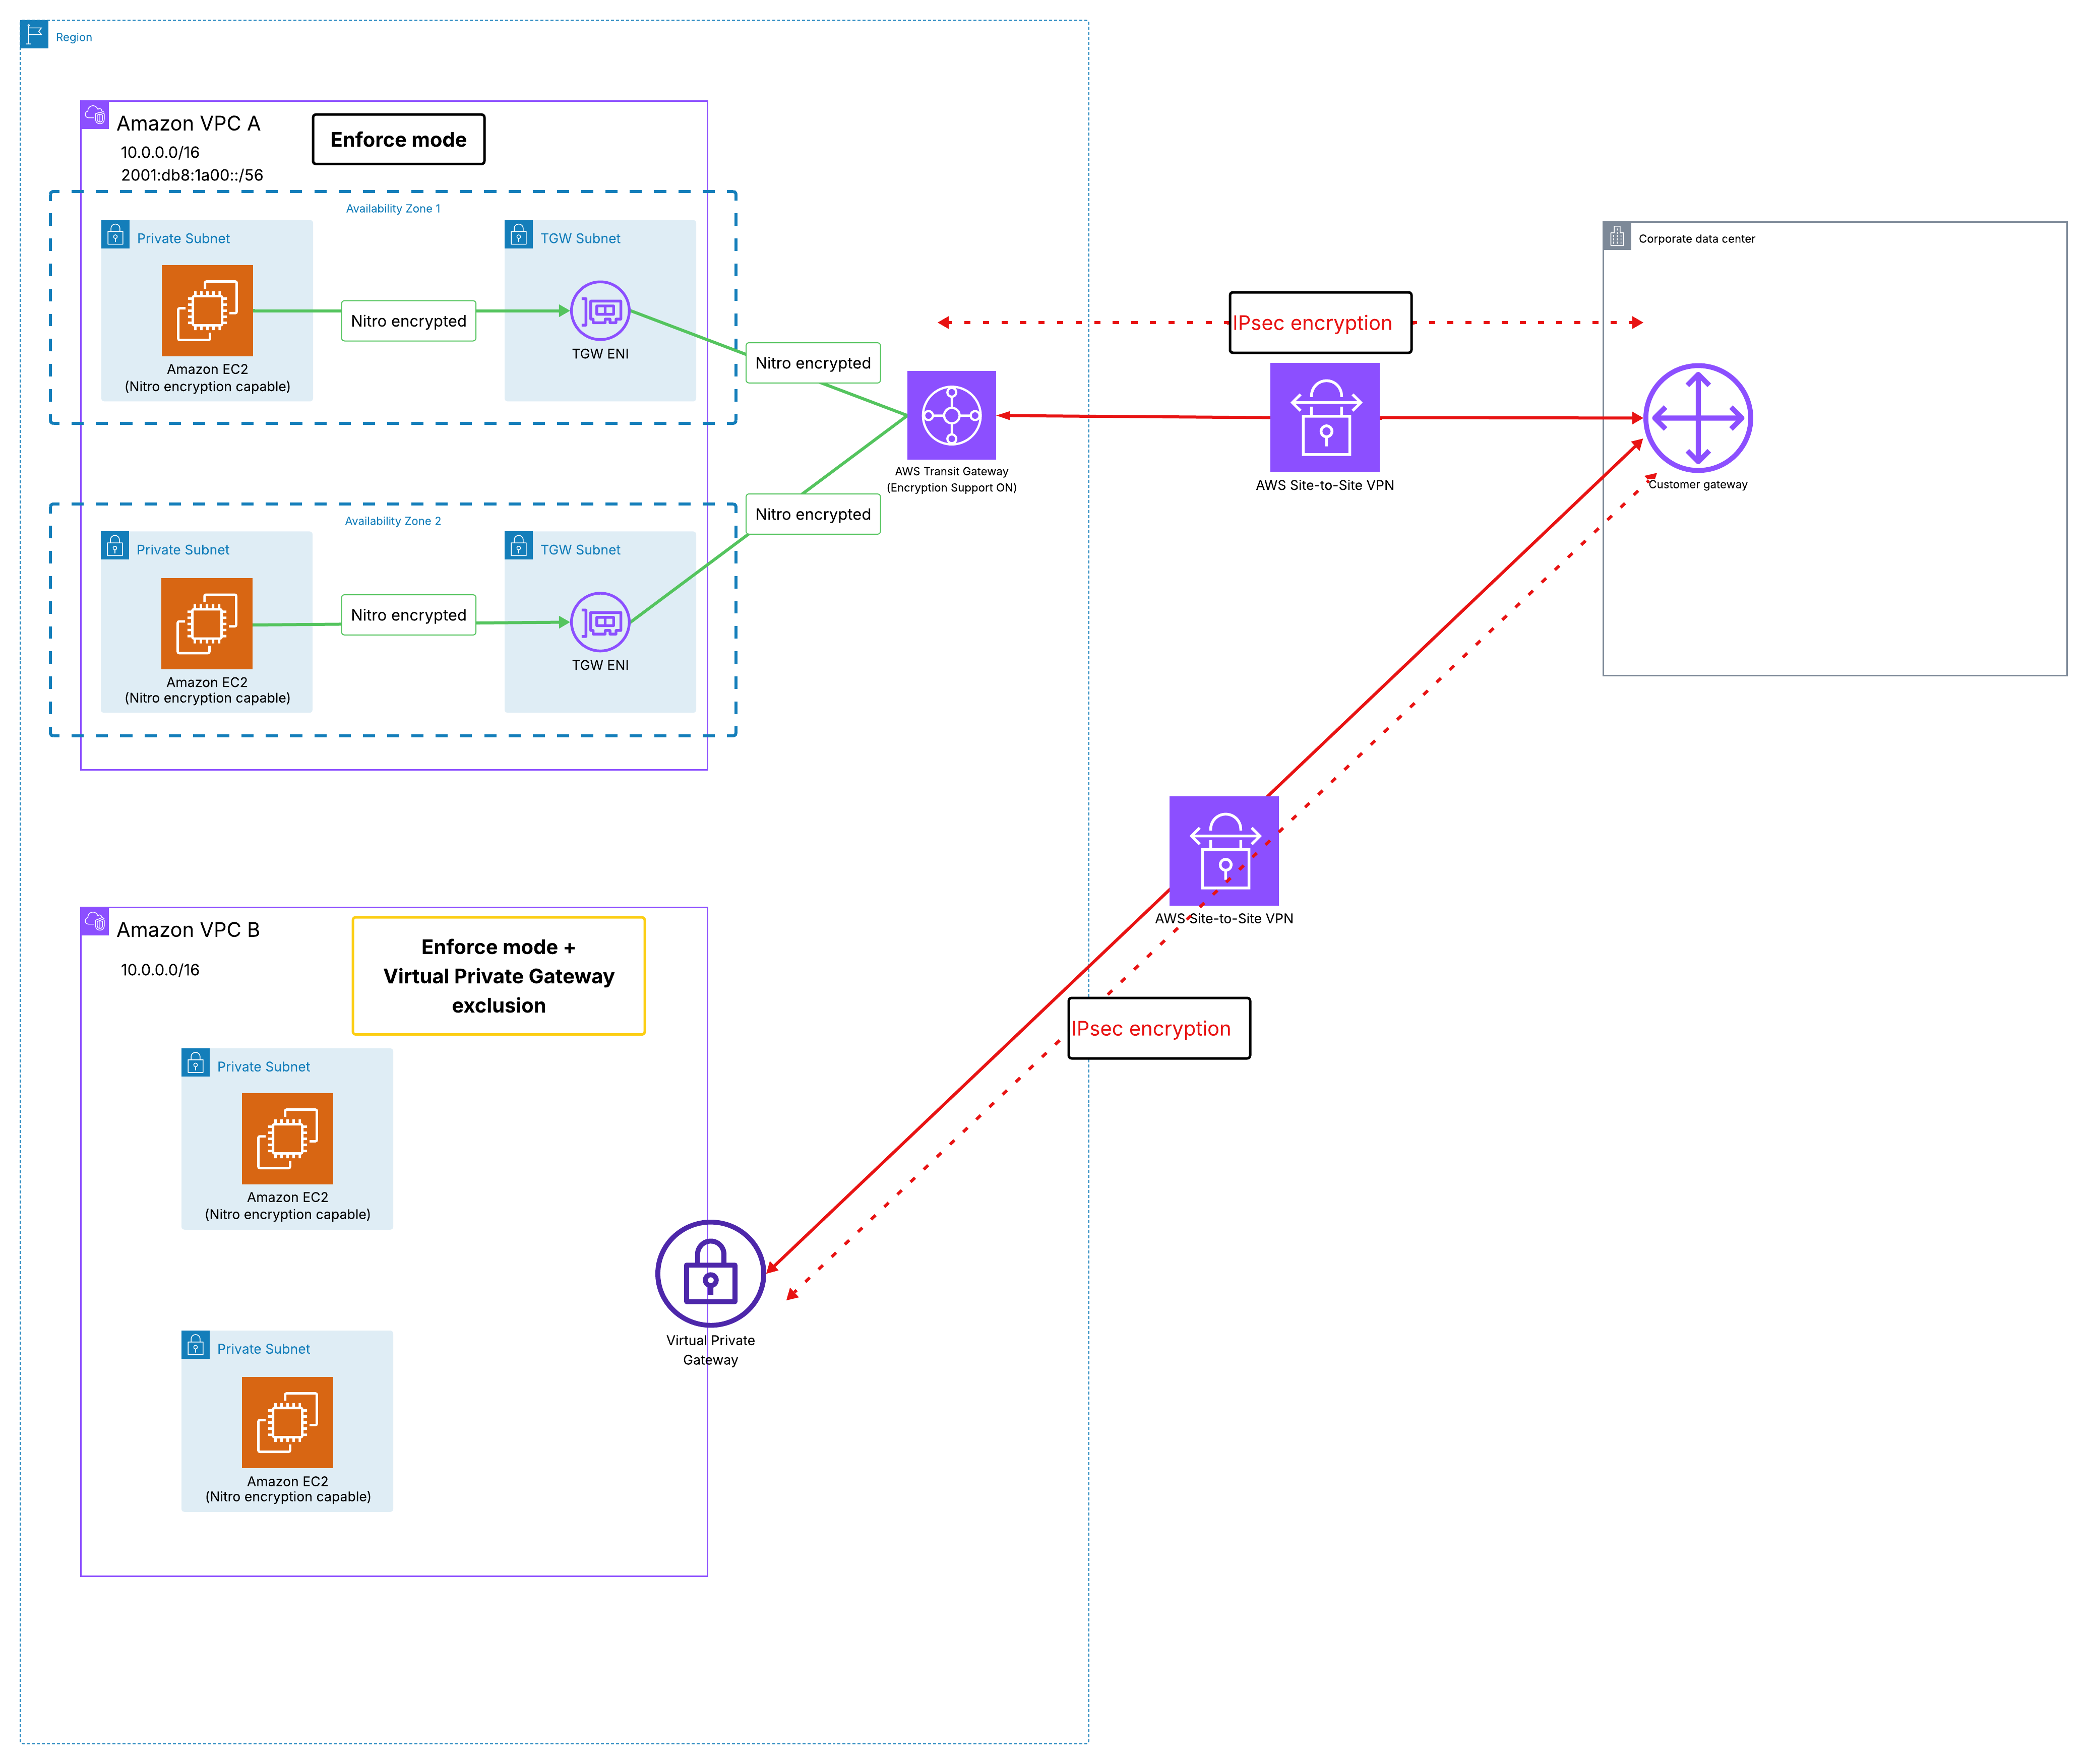The width and height of the screenshot is (2087, 1764).
Task: Select the Nitro encrypted label near Availability Zone 2 gateway link
Action: (x=813, y=514)
